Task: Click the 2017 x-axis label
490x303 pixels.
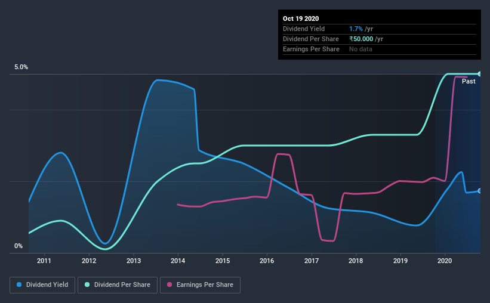Action: tap(312, 261)
